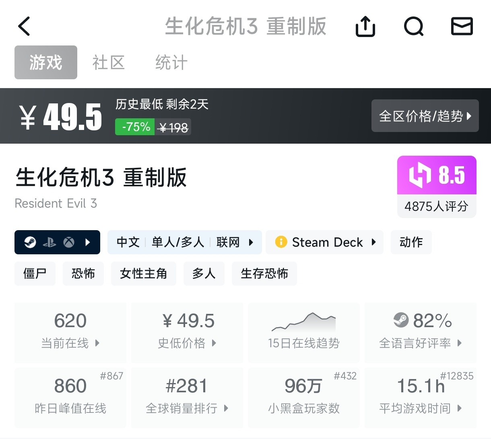Select the 恐怖 tag
The width and height of the screenshot is (491, 439).
pos(83,274)
